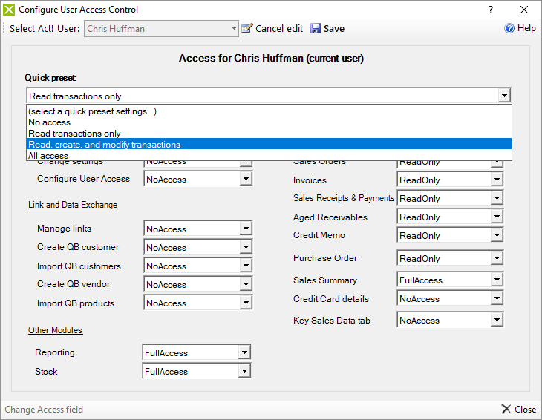Open Configure User Access dropdown
542x420 pixels.
coord(246,179)
